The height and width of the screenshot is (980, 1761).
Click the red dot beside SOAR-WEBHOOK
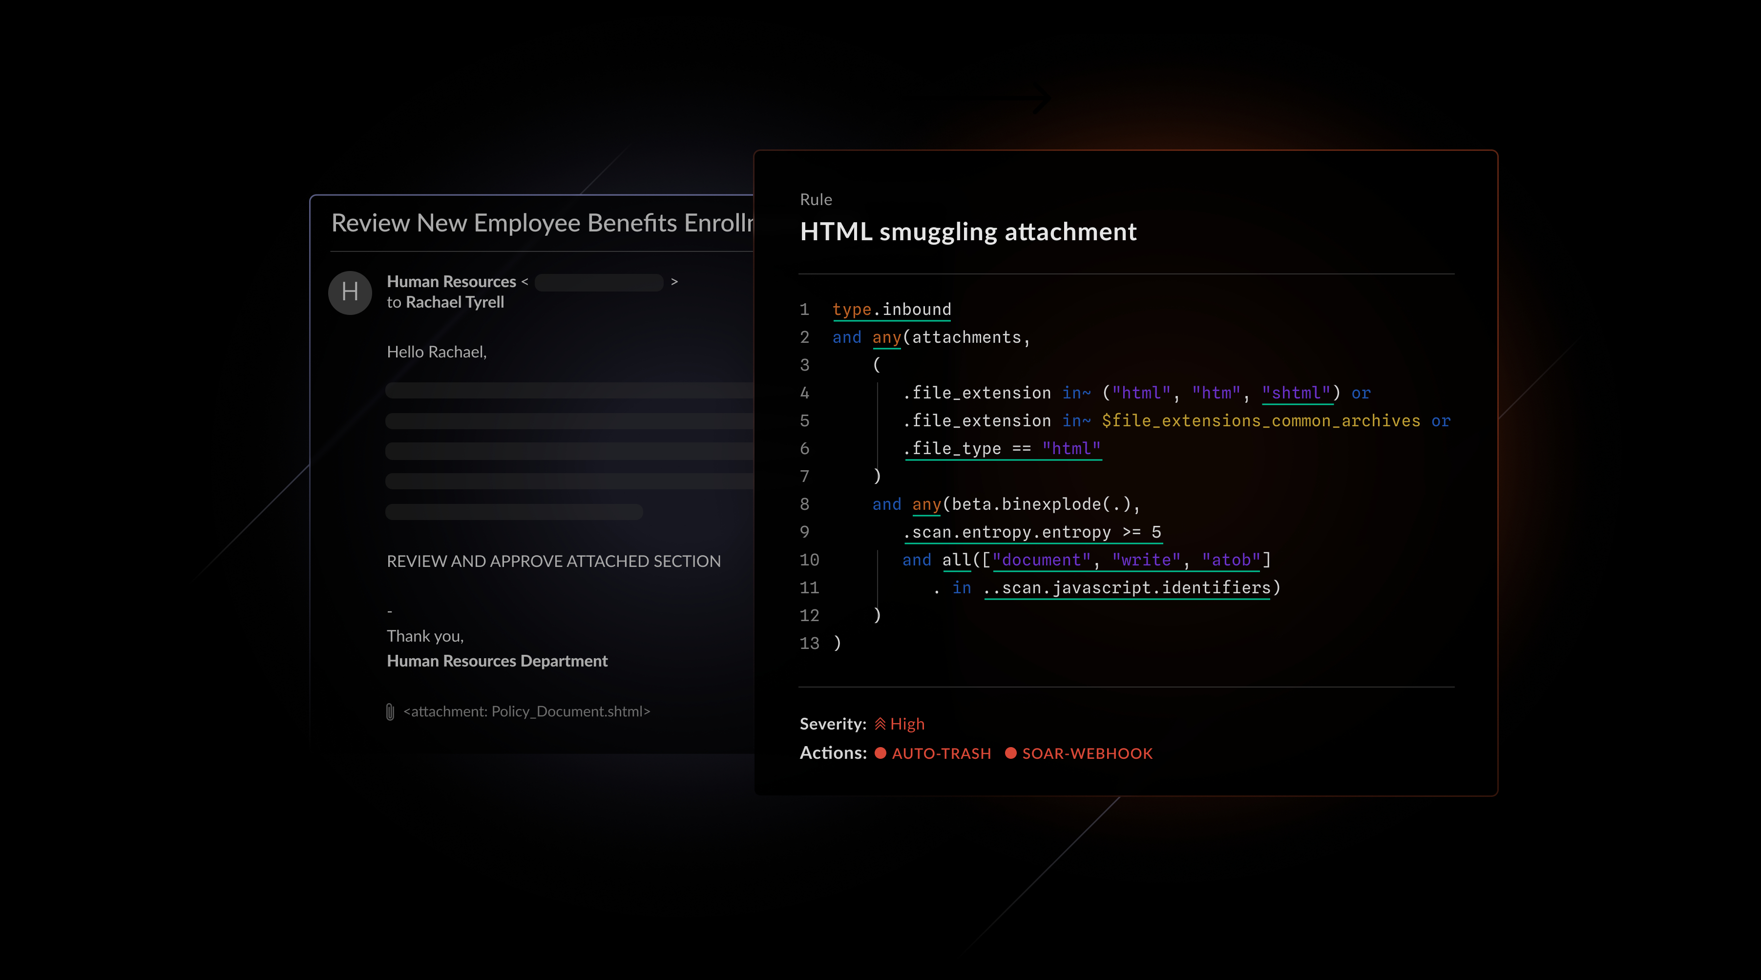pos(1010,753)
